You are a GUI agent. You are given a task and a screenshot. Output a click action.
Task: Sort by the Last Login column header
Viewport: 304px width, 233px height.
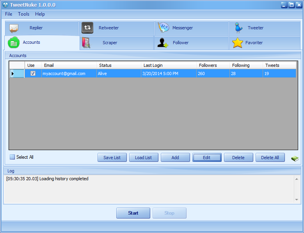[169, 65]
